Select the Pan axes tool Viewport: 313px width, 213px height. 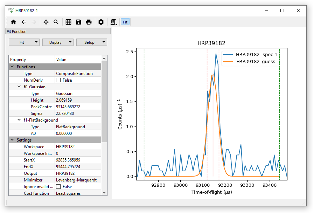click(x=46, y=22)
